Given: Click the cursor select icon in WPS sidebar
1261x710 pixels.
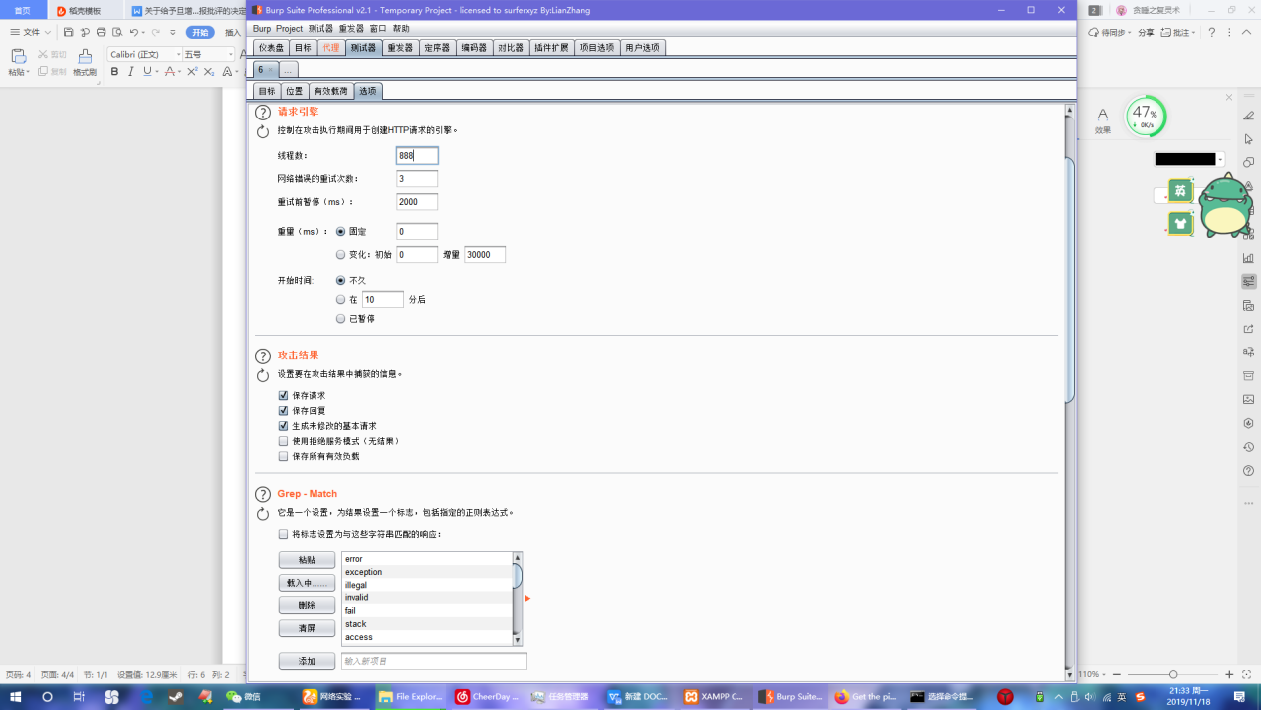Looking at the screenshot, I should (1248, 139).
